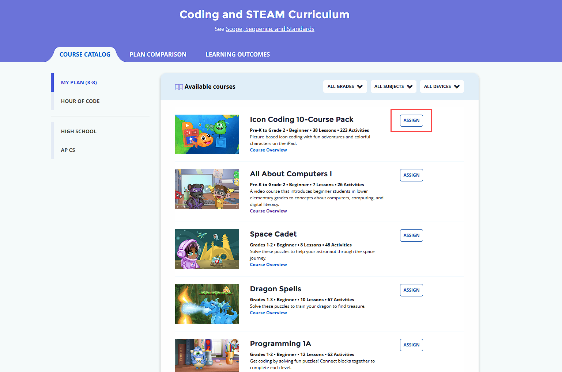562x372 pixels.
Task: Click 'Grades 1-2 • Beginner • 8 Lessons' line
Action: 301,245
